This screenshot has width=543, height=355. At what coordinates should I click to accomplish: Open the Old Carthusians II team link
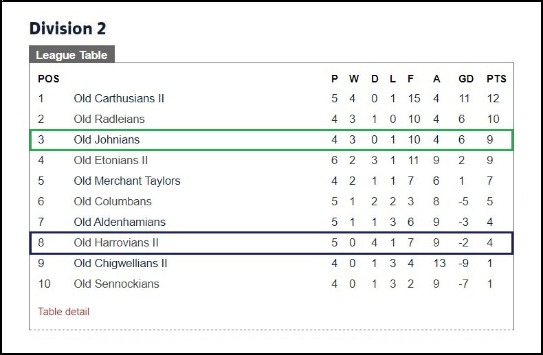pyautogui.click(x=119, y=98)
